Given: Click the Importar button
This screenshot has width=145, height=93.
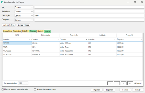Looking at the screenshot, I should pos(97,90).
